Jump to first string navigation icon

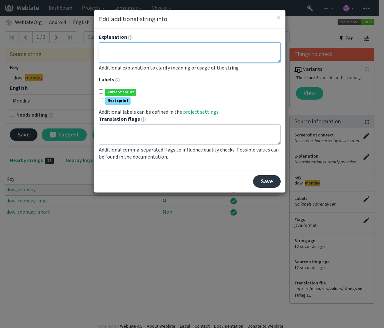point(12,37)
